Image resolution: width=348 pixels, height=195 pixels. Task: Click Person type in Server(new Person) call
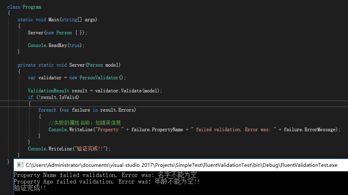(x=64, y=33)
